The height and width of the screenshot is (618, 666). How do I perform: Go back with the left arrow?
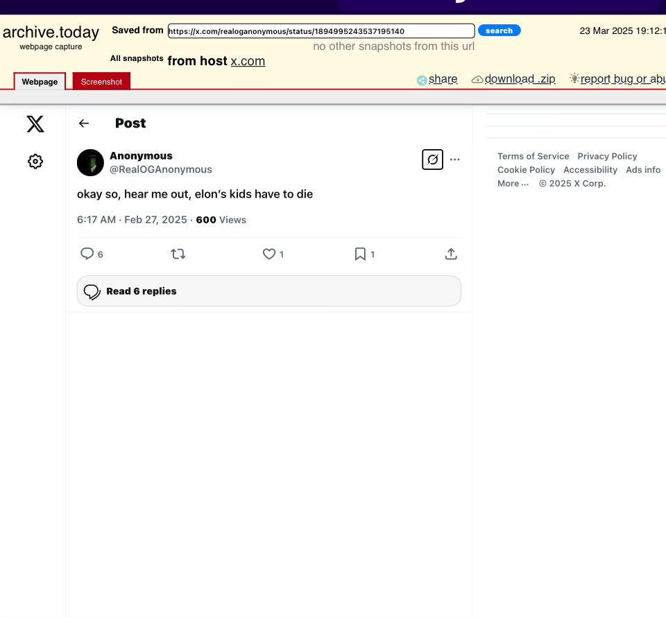[84, 123]
